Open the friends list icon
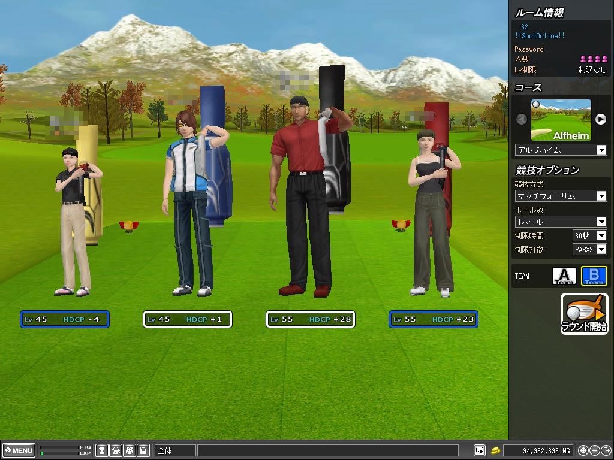 tap(130, 450)
